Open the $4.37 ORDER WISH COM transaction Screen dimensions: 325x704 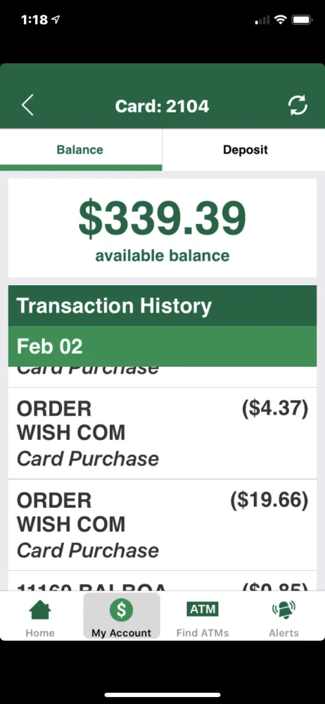162,433
